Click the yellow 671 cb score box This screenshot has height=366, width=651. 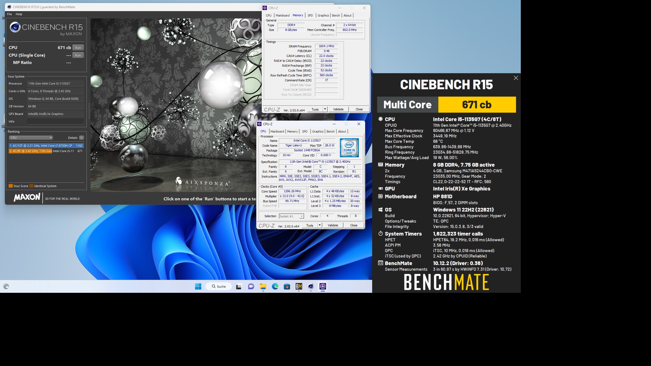(x=477, y=105)
